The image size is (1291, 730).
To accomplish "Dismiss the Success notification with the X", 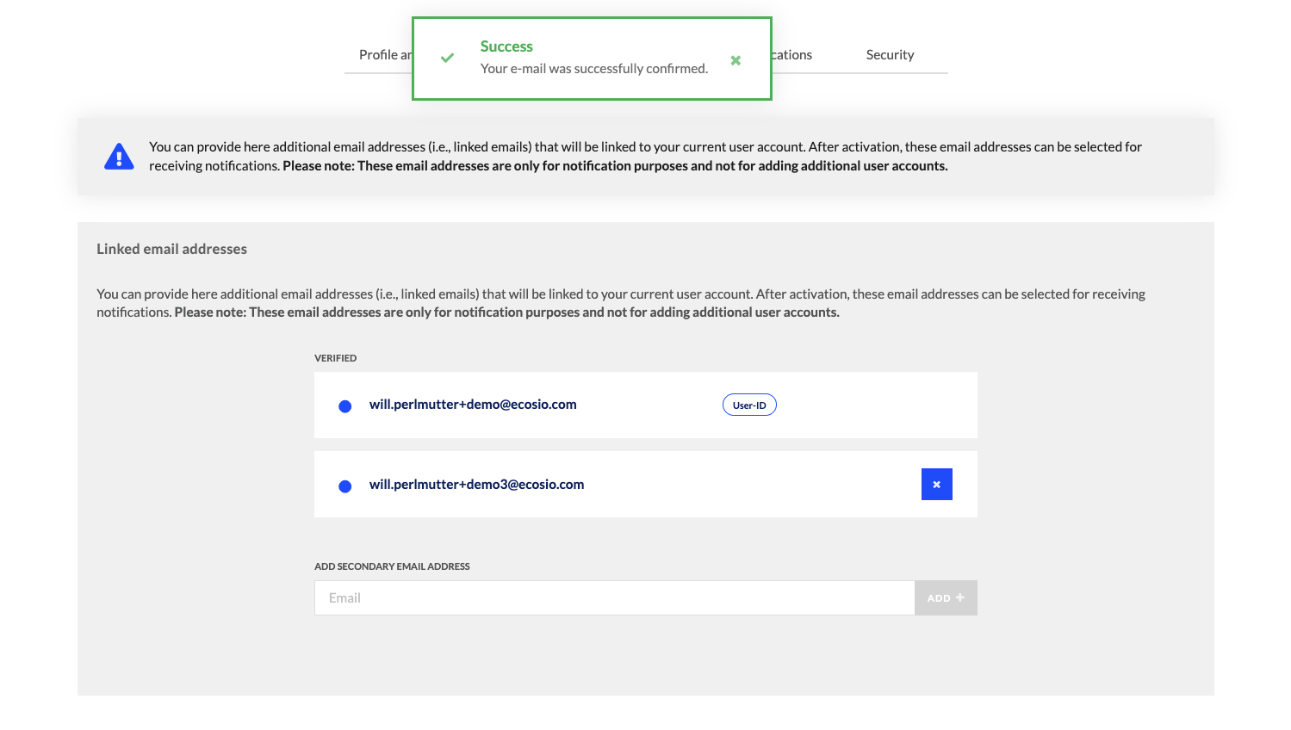I will (735, 60).
